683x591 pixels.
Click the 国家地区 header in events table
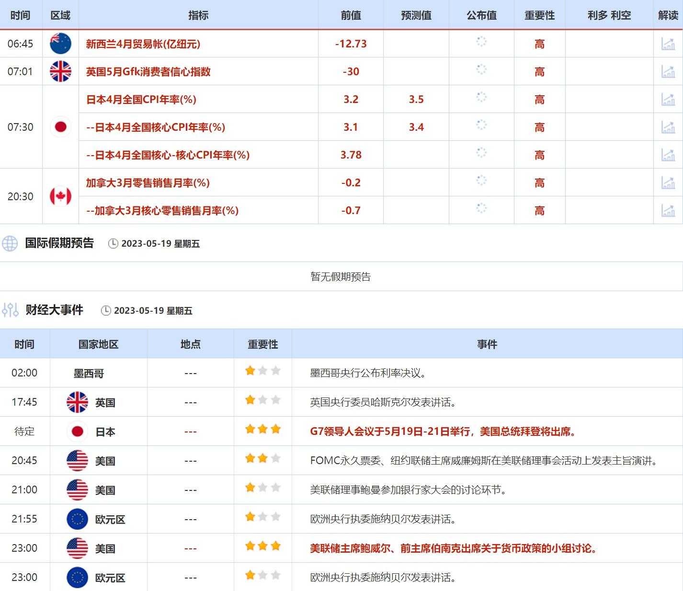pos(98,344)
